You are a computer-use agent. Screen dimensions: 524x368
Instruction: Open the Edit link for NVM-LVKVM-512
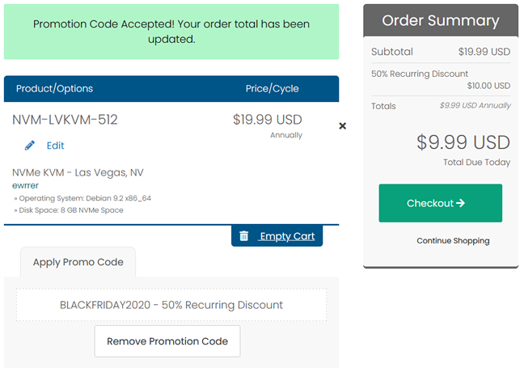coord(55,146)
